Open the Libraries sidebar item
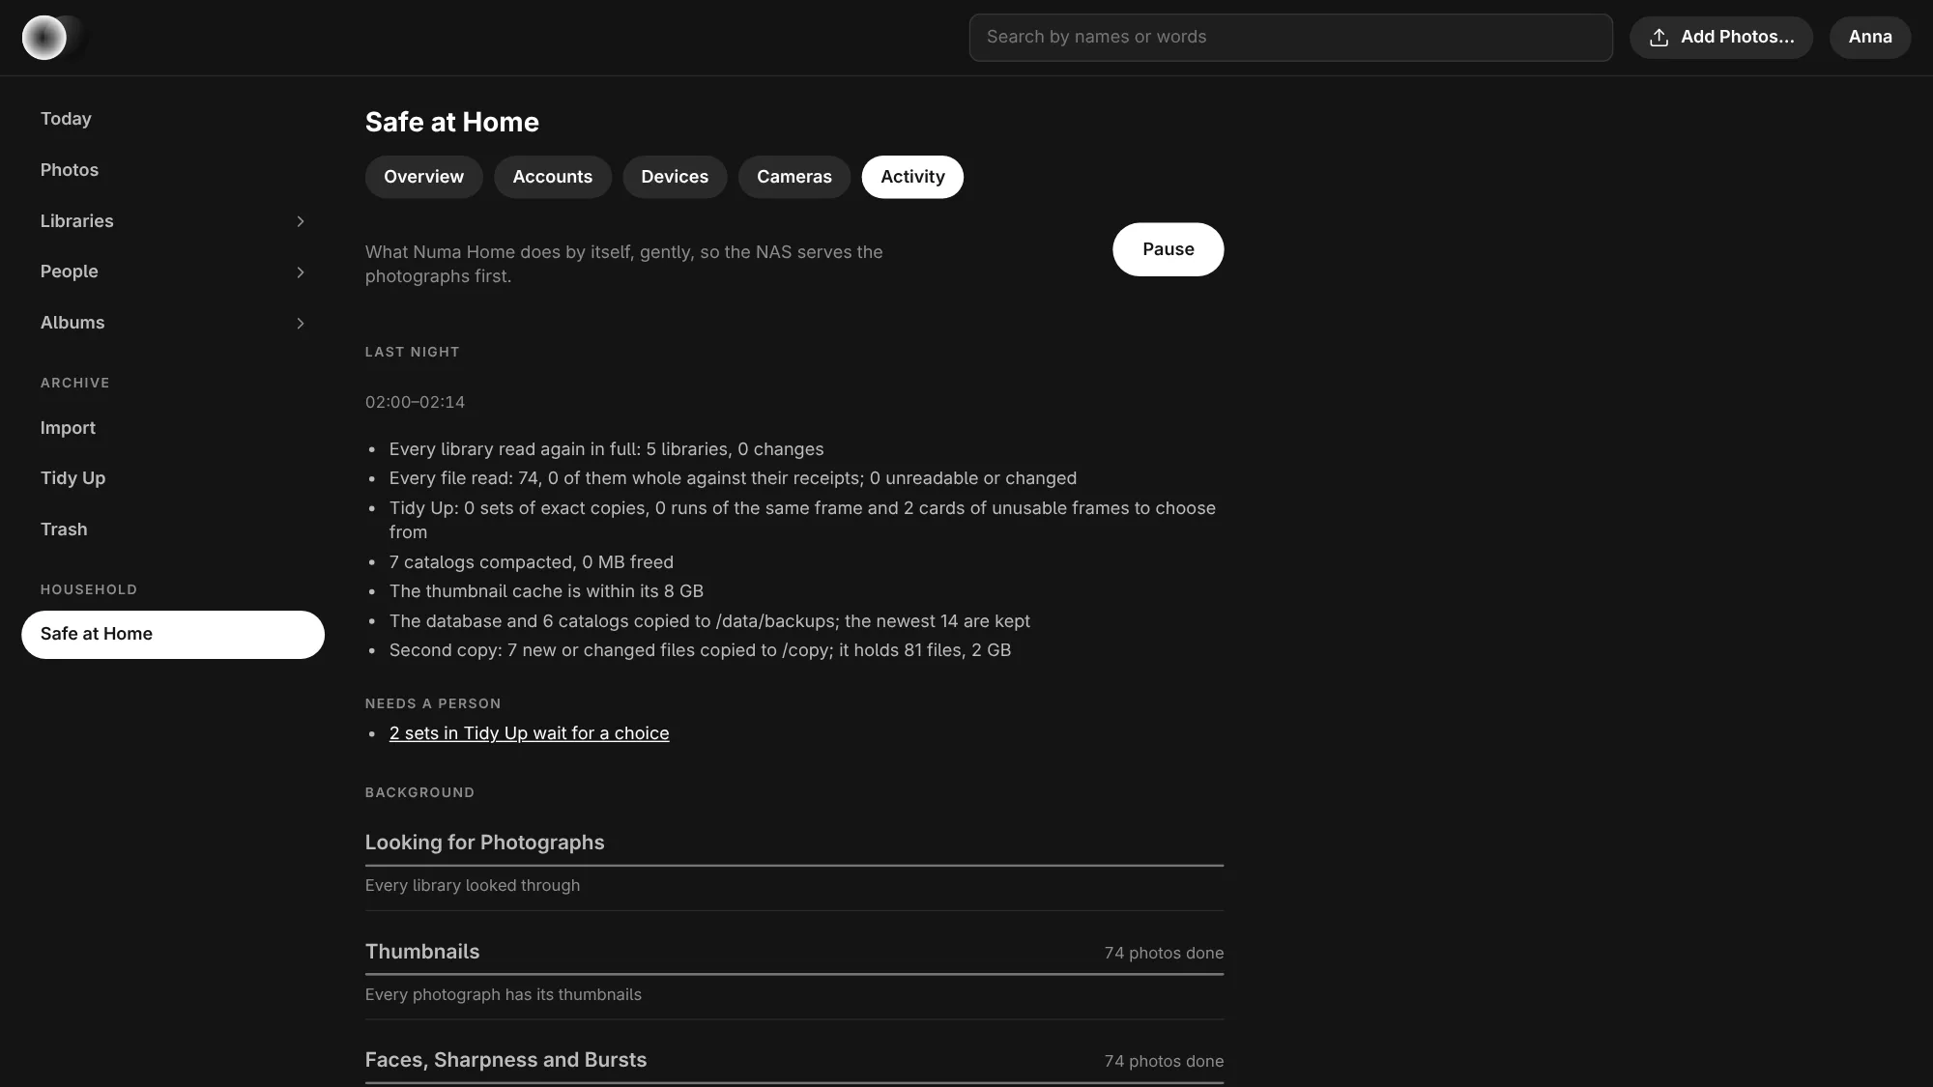Image resolution: width=1933 pixels, height=1087 pixels. tap(172, 221)
